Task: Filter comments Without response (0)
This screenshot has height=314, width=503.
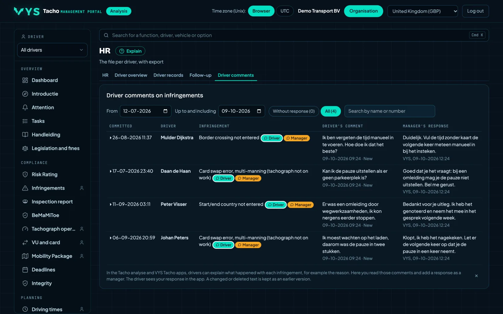Action: (294, 111)
